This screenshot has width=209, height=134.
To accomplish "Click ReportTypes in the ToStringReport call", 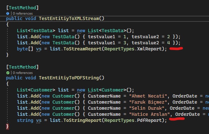I will (x=119, y=120).
